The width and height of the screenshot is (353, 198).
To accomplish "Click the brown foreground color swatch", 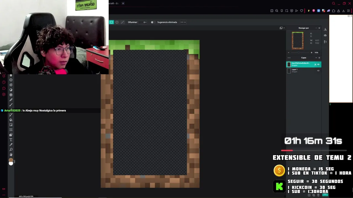I will click(11, 160).
